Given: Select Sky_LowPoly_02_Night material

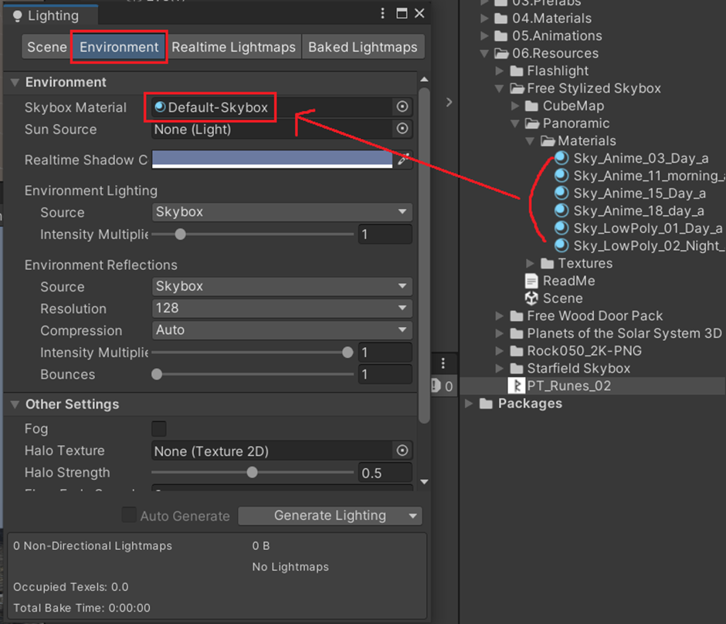Looking at the screenshot, I should [x=639, y=246].
